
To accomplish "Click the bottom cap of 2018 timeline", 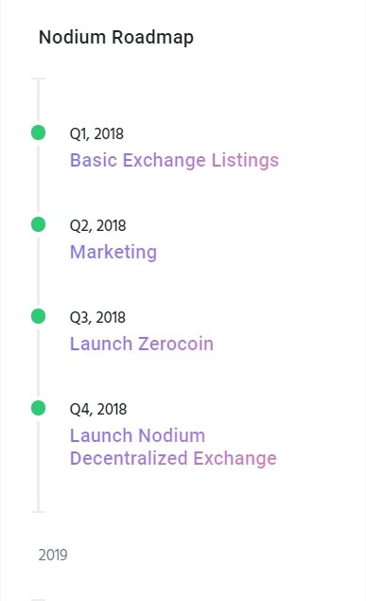I will (38, 511).
